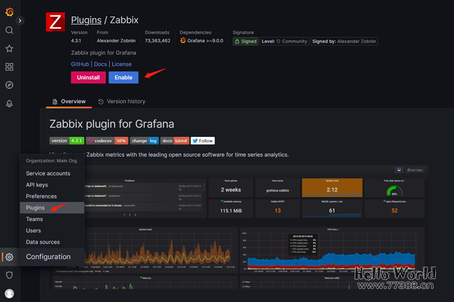Go back to the Plugins breadcrumb link
Screen dimensions: 454x302
click(x=86, y=20)
